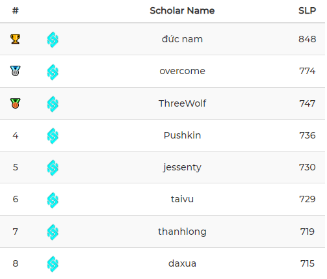Click the cyan guild logo in jessenty's row
This screenshot has width=327, height=279.
click(x=53, y=168)
